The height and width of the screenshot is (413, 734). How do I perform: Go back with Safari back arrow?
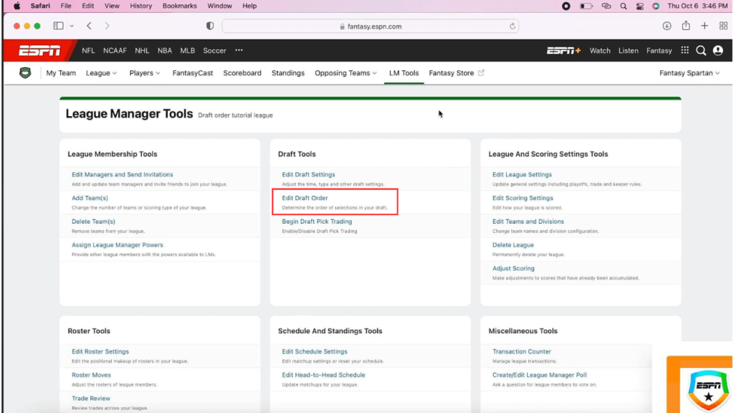(89, 26)
